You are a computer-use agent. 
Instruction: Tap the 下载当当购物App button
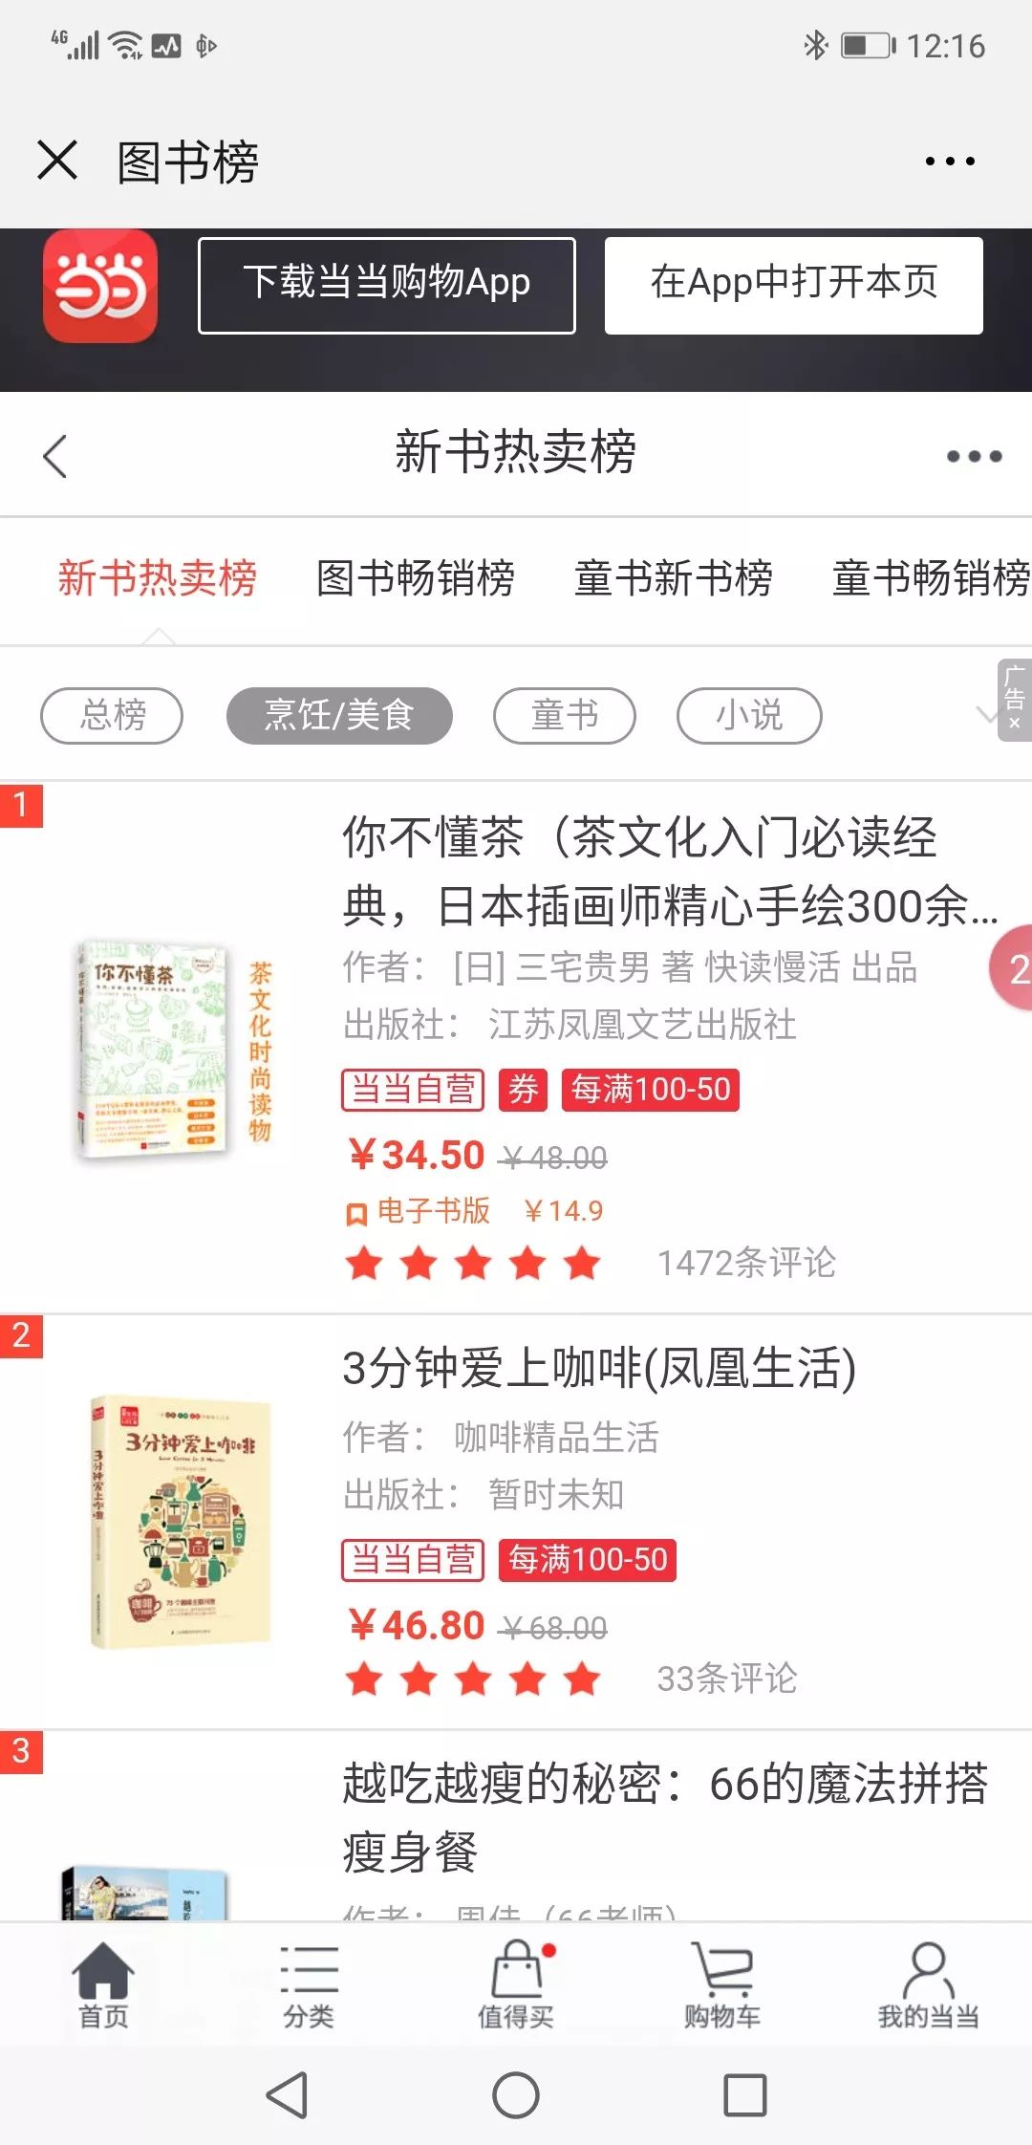click(x=387, y=285)
